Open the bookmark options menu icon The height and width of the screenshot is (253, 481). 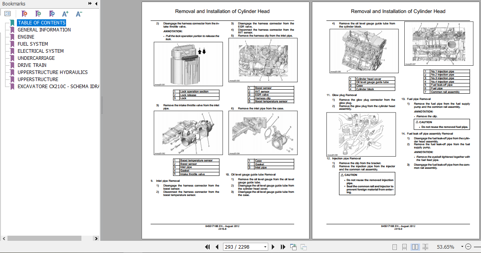pyautogui.click(x=8, y=14)
